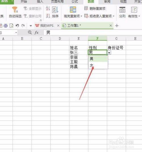Click the Print Preview icon
142x152 pixels.
pos(11,26)
